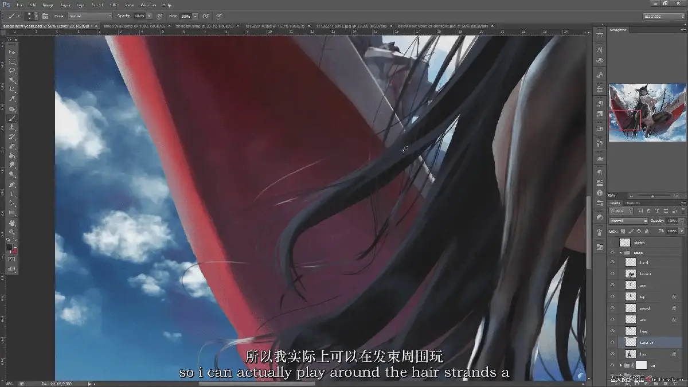This screenshot has height=387, width=688.
Task: Open the tool preset picker
Action: (x=13, y=16)
